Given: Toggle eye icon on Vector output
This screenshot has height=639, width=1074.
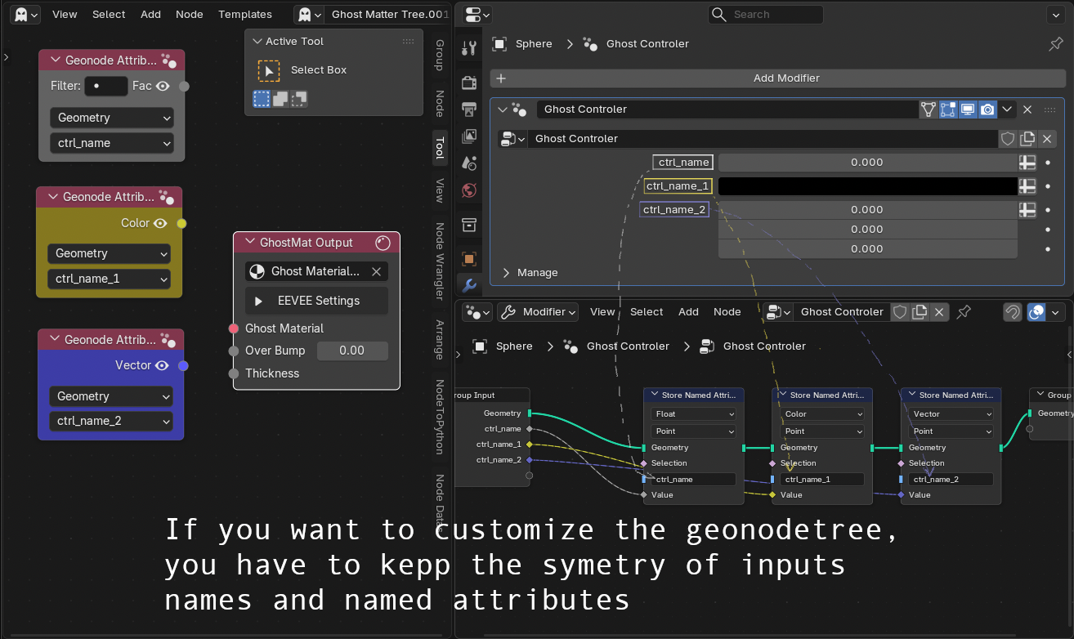Looking at the screenshot, I should coord(162,365).
